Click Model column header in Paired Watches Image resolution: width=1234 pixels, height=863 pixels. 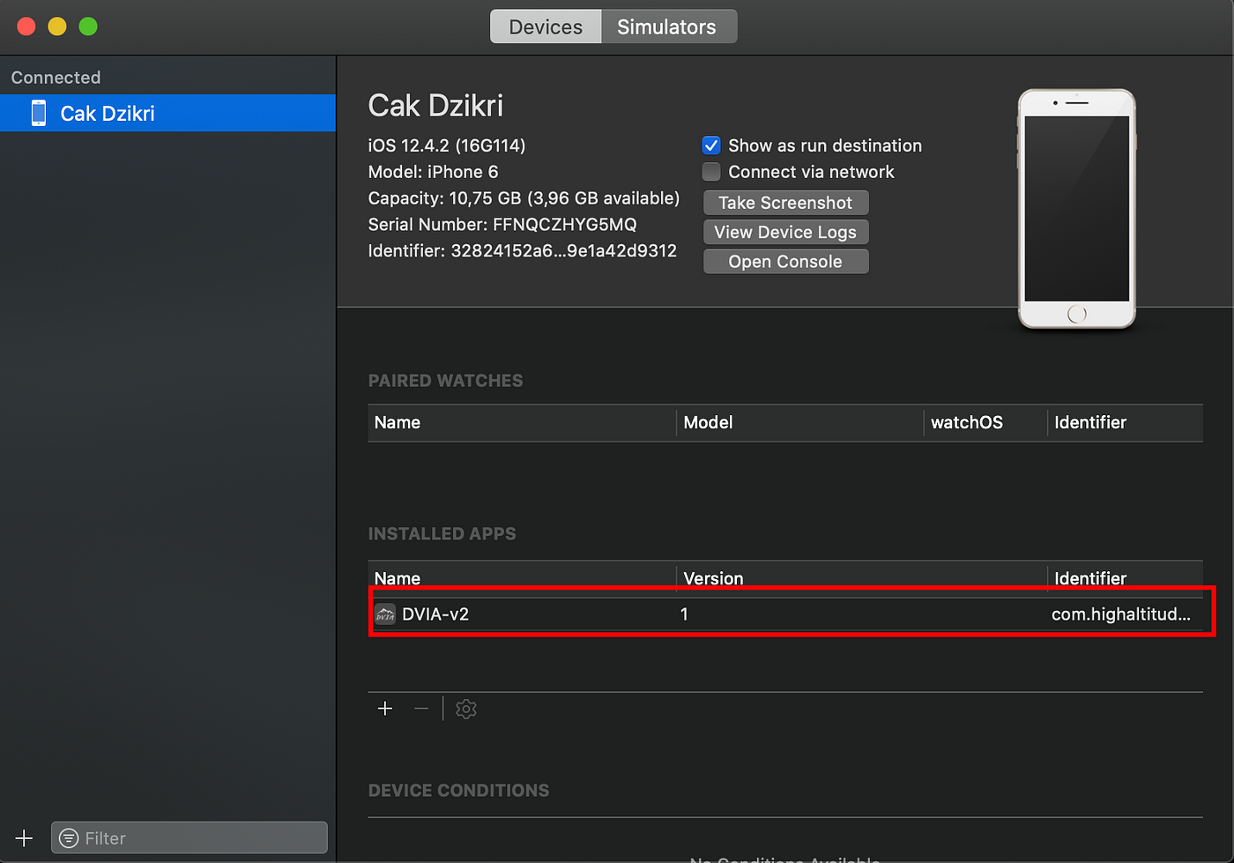click(x=709, y=422)
